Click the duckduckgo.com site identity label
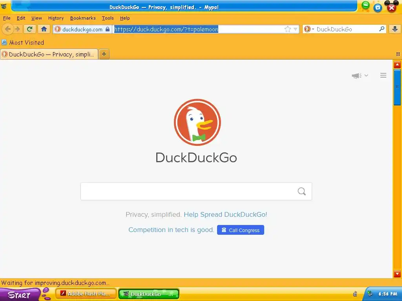Viewport: 402px width, 301px height. (x=82, y=29)
